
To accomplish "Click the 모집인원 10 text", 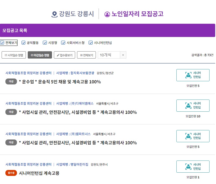I will [193, 116].
